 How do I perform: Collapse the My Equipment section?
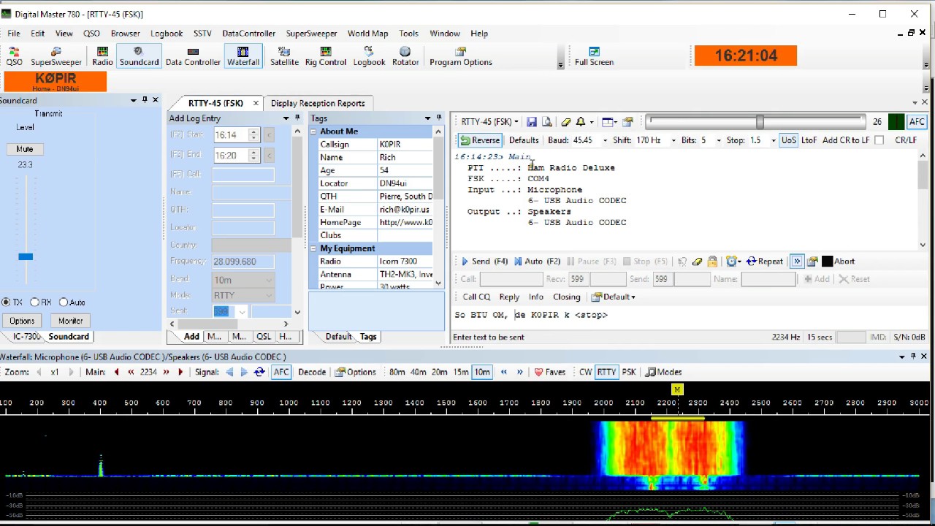pyautogui.click(x=313, y=248)
